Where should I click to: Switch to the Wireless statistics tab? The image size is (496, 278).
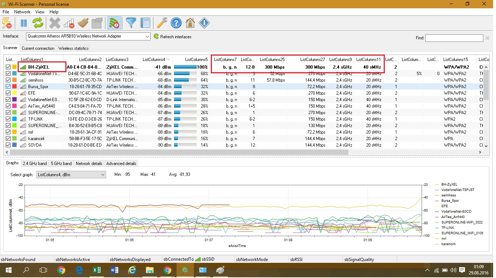tap(73, 48)
